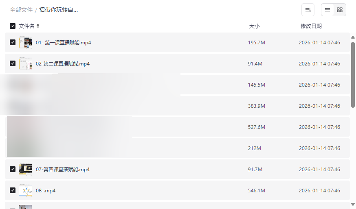Select the 招带你玩转自... breadcrumb folder
The height and width of the screenshot is (209, 356).
[59, 10]
